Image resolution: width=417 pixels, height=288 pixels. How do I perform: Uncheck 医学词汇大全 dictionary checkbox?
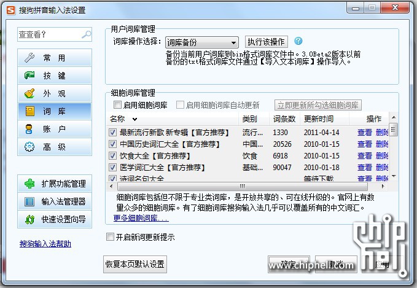click(112, 167)
